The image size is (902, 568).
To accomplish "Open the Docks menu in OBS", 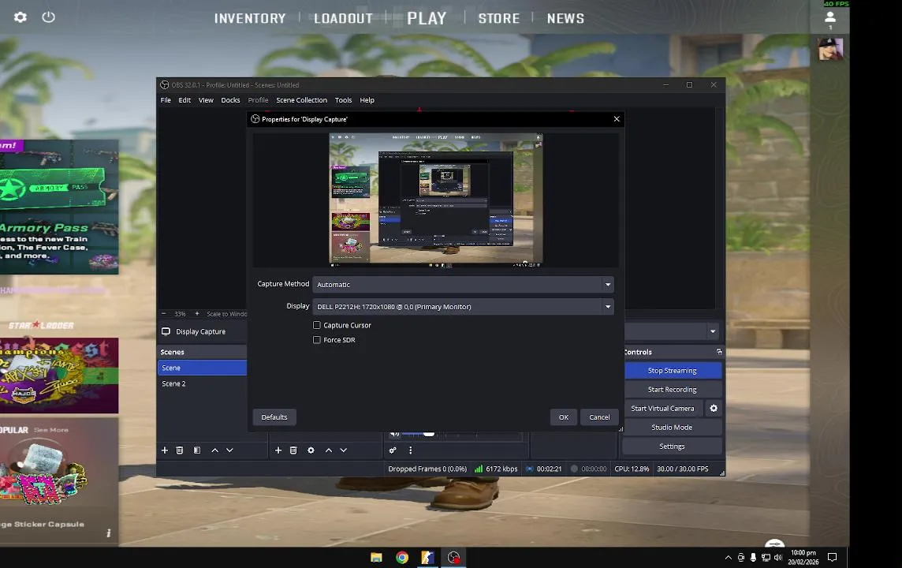I will tap(231, 100).
